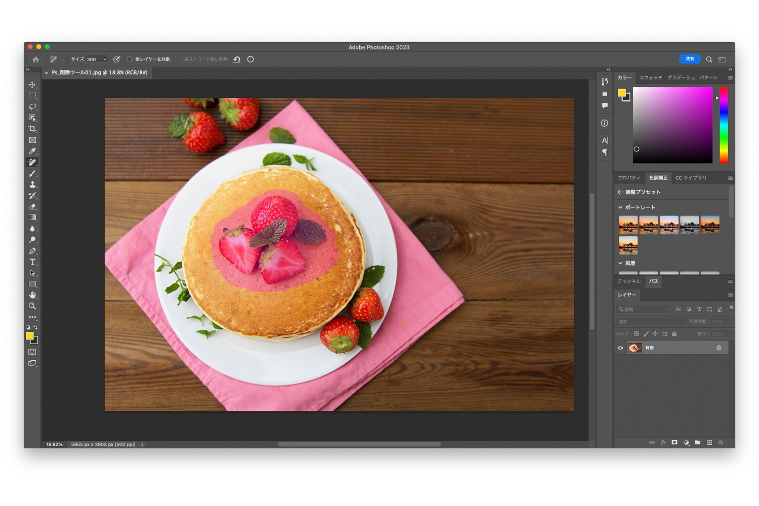Select the Crop tool
This screenshot has height=506, width=759.
tap(32, 129)
